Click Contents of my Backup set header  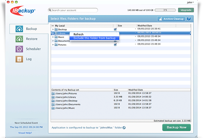(x=65, y=90)
